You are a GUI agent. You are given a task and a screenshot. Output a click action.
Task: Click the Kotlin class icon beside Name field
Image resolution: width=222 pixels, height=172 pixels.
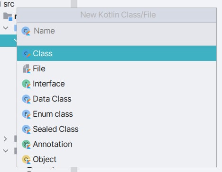click(x=26, y=31)
